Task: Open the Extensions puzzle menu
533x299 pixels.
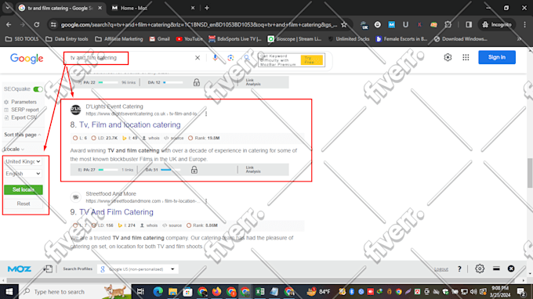Action: click(448, 24)
